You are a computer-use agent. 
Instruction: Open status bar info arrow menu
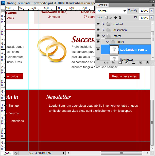64,153
